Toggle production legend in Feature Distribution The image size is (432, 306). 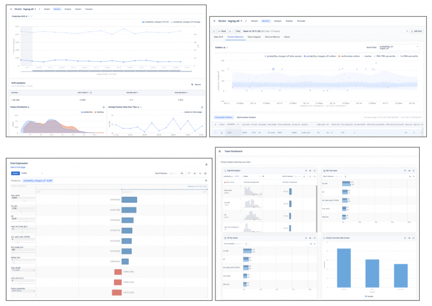coord(87,112)
